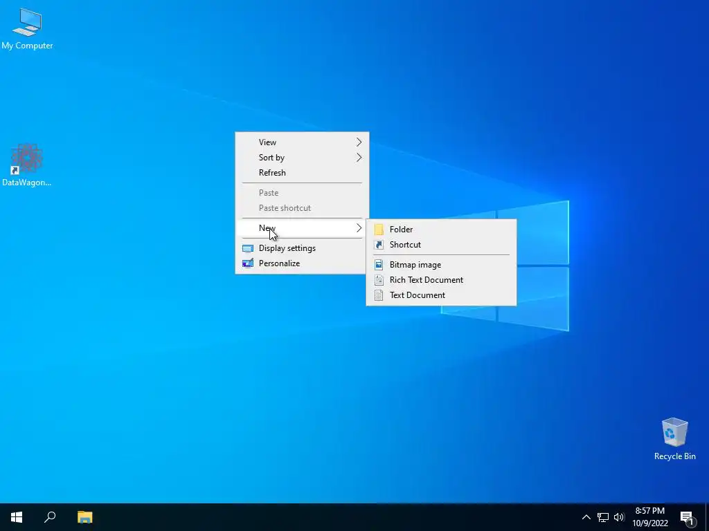The height and width of the screenshot is (531, 709).
Task: Open the notification action center
Action: pos(688,517)
